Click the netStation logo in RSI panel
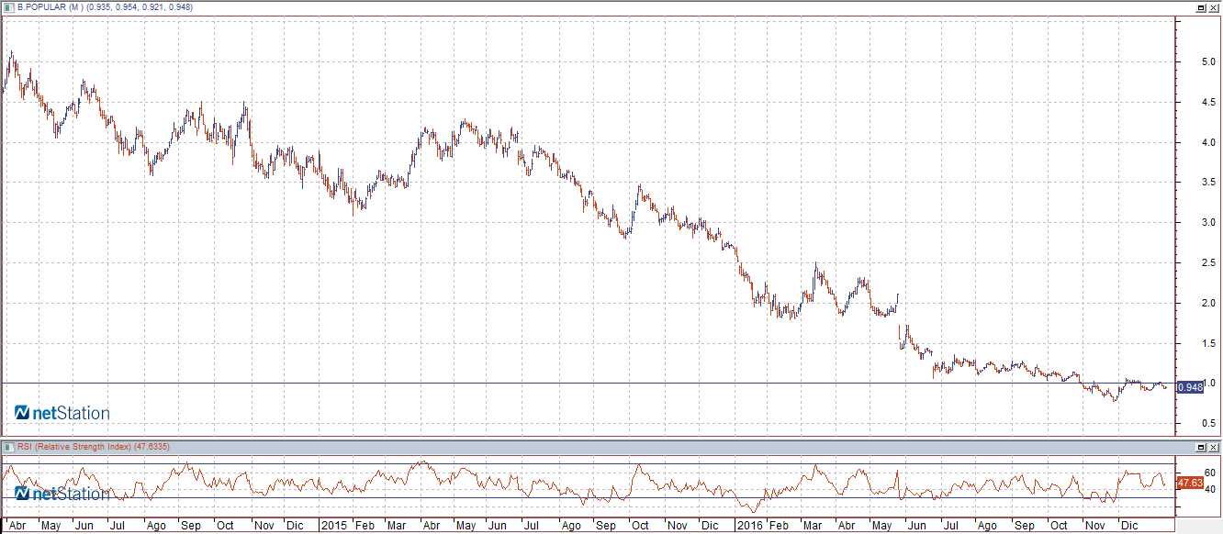Screen dimensions: 1223x534 62,494
